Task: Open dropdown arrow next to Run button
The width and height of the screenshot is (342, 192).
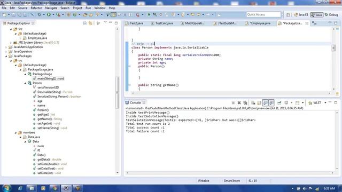Action: (x=53, y=14)
